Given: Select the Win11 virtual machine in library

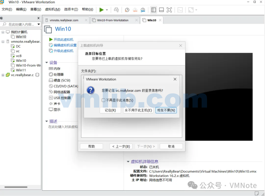Looking at the screenshot, I should tap(21, 70).
